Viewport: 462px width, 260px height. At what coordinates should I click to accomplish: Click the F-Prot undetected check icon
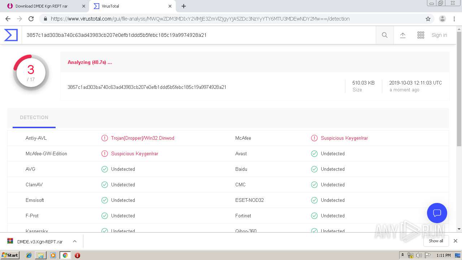tap(105, 216)
